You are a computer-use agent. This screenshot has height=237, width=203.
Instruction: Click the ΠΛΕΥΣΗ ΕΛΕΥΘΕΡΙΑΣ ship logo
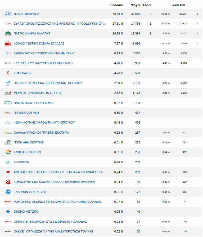[8, 83]
